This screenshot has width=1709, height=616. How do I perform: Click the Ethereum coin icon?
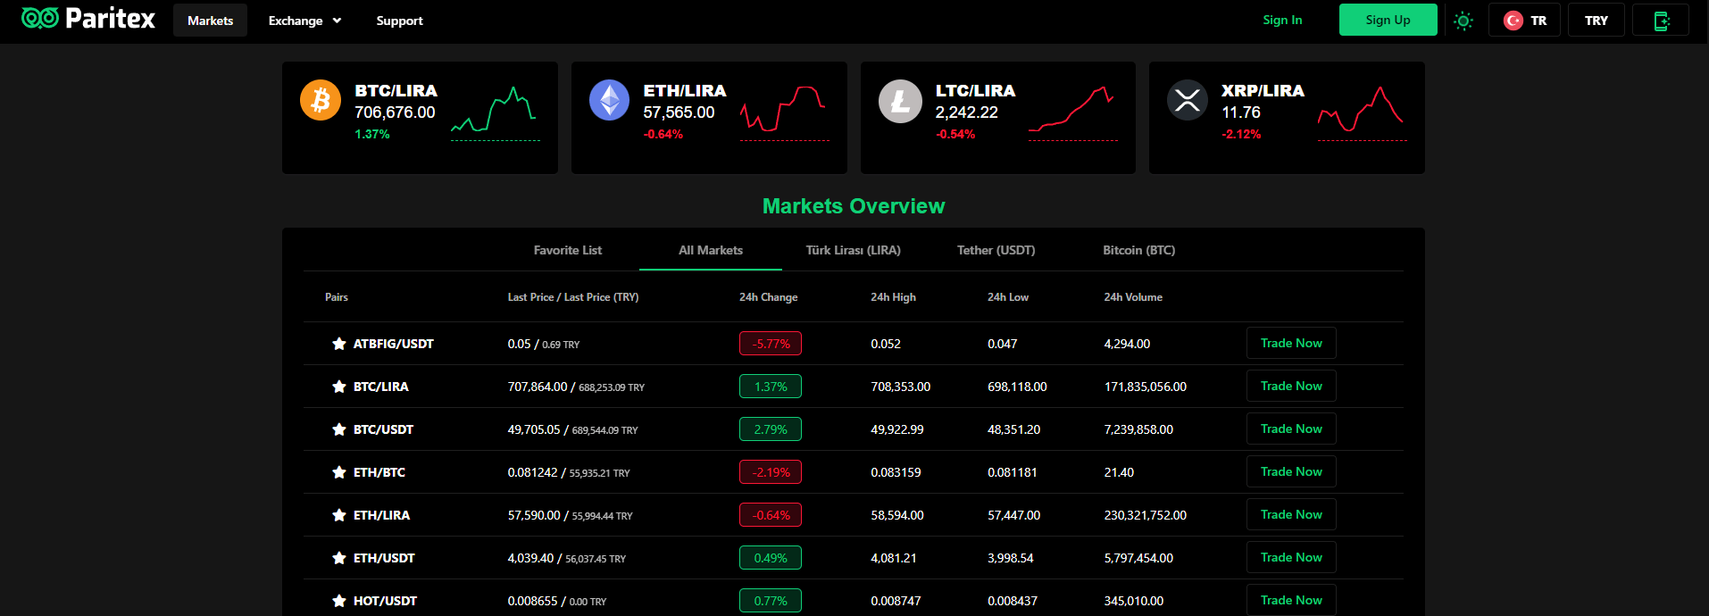pos(610,100)
